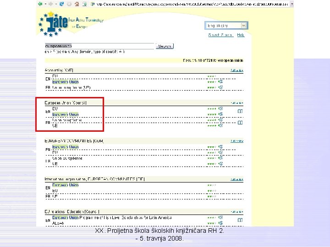Click the browser refresh icon
The image size is (330, 247).
click(x=62, y=4)
